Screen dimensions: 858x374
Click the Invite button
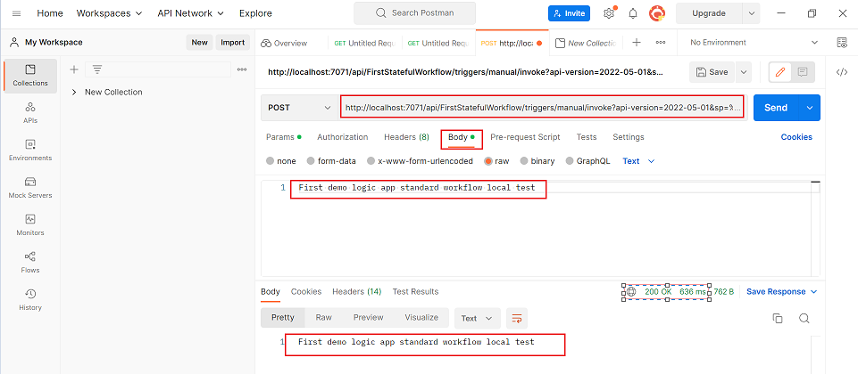coord(569,13)
